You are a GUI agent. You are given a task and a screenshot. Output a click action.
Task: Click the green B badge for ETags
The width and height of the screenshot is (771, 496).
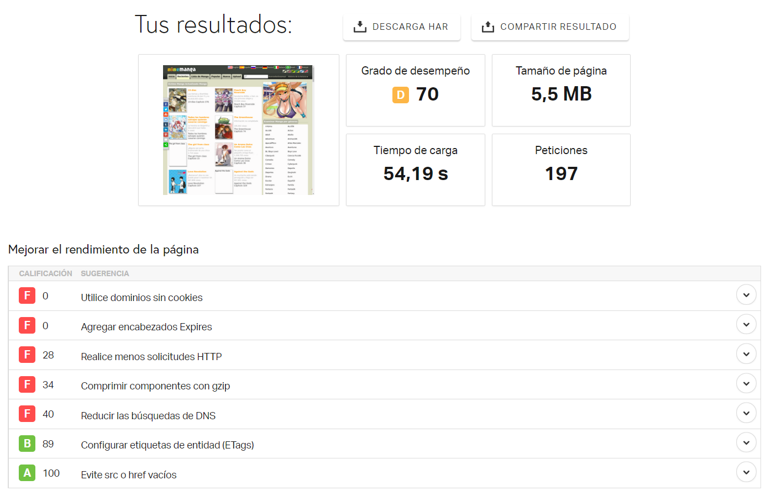pos(27,444)
